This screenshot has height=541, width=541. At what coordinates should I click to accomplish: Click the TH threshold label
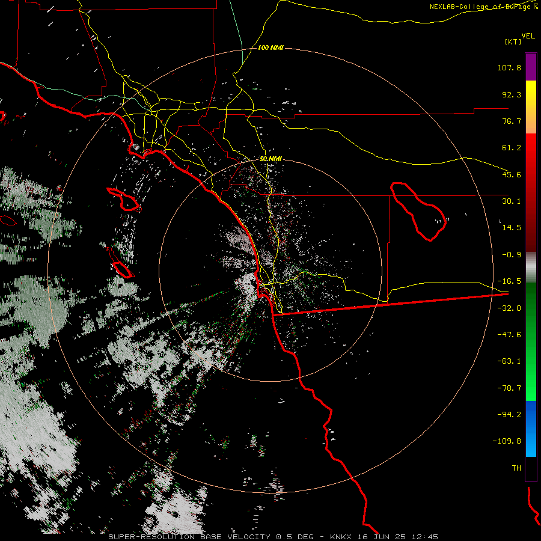[516, 468]
